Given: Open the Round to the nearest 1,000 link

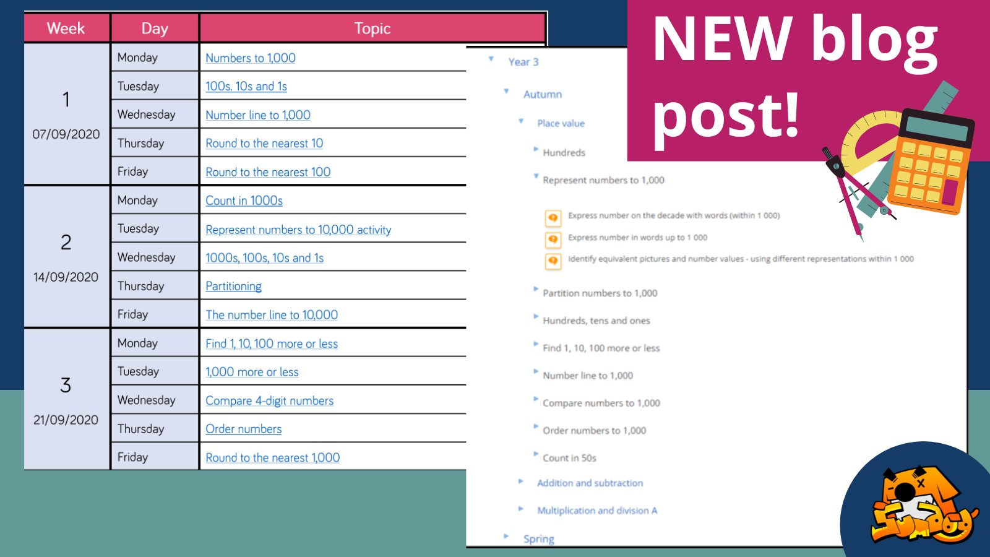Looking at the screenshot, I should (x=272, y=457).
